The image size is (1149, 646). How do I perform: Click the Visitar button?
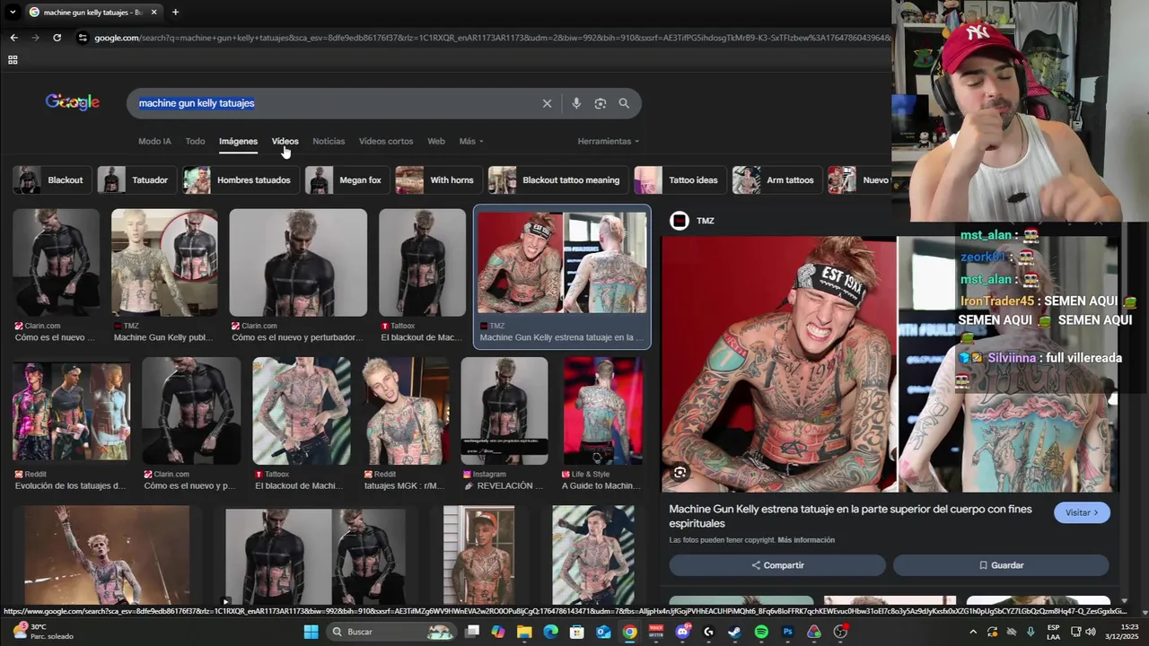coord(1082,512)
